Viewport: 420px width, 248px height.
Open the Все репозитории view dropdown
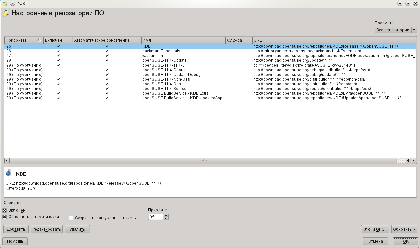coord(396,30)
